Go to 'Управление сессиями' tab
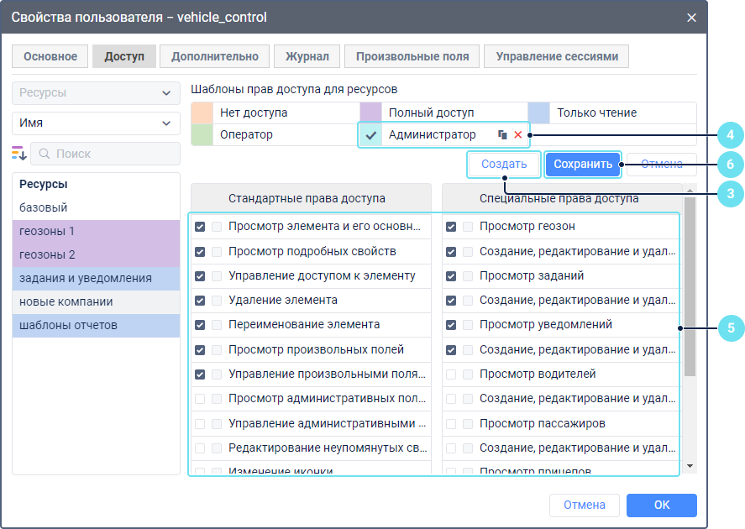 (x=556, y=56)
